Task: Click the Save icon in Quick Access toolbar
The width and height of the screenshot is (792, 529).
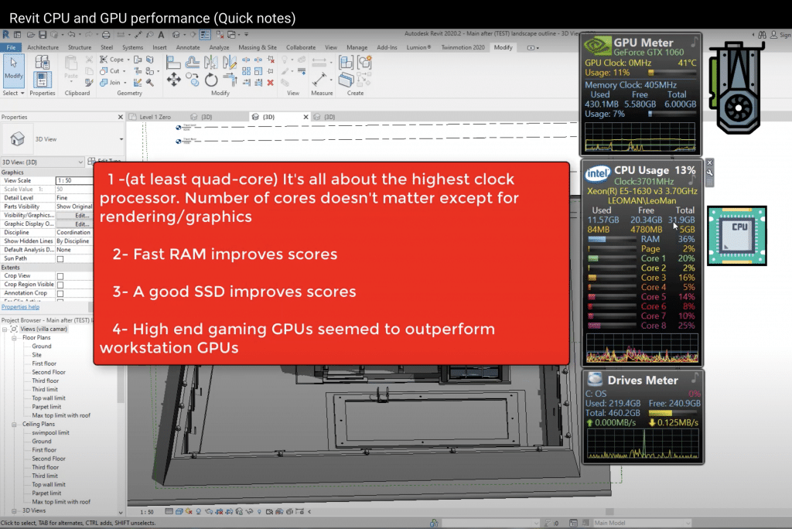Action: 43,34
